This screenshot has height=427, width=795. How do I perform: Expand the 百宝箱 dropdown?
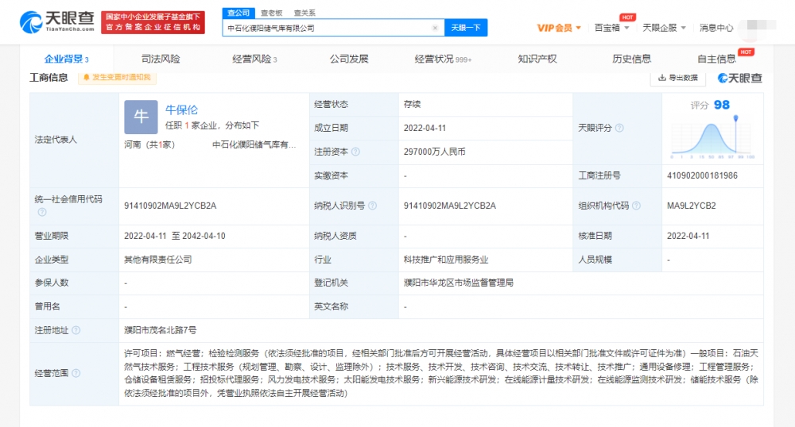point(611,28)
